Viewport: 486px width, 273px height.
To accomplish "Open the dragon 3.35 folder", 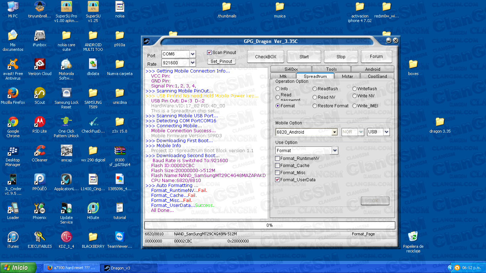I will [440, 123].
